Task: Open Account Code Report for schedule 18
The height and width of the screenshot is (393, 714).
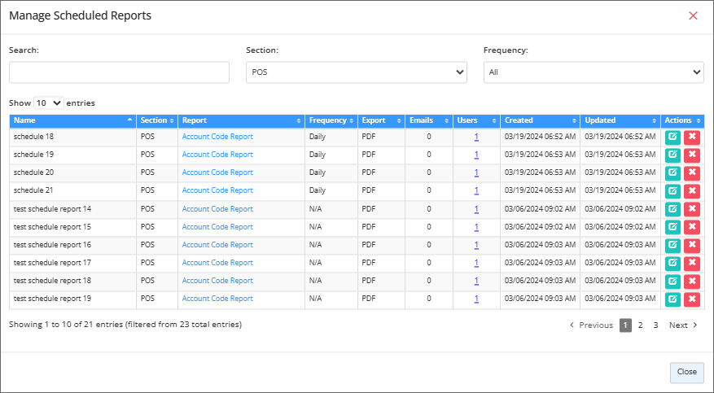Action: pyautogui.click(x=217, y=137)
